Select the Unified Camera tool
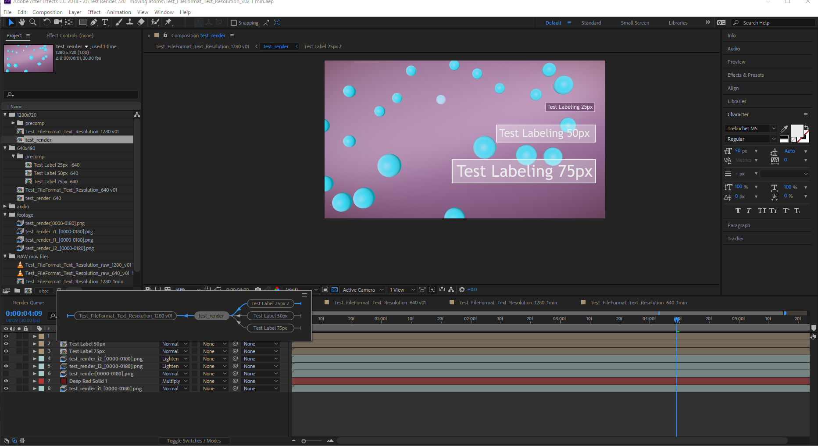 point(58,22)
